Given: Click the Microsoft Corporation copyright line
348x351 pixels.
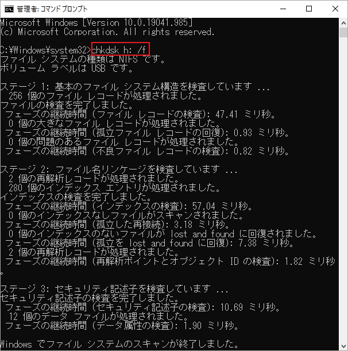Looking at the screenshot, I should [x=107, y=32].
